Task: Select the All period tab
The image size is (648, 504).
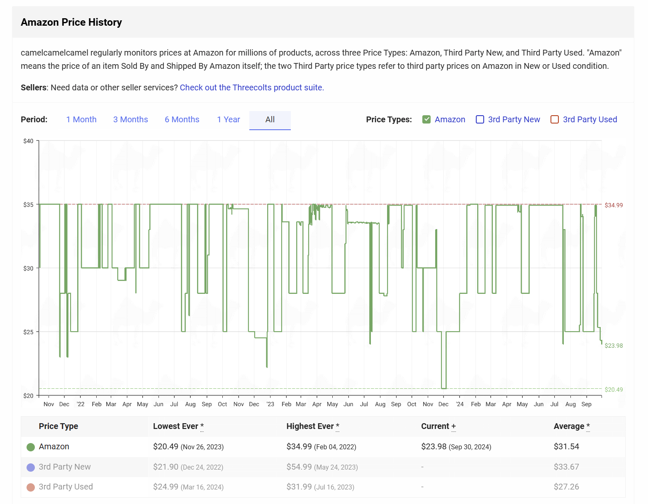Action: click(270, 119)
